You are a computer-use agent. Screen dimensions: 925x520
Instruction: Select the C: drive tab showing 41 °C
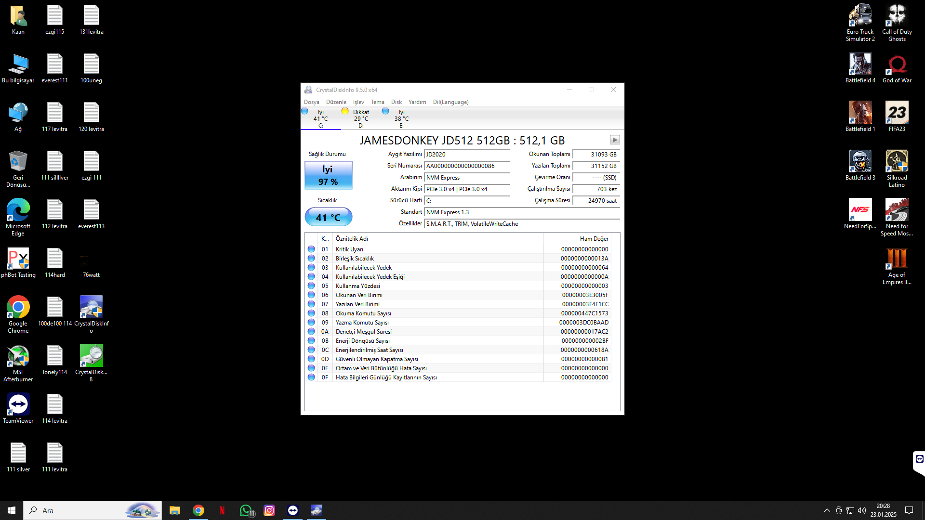320,118
